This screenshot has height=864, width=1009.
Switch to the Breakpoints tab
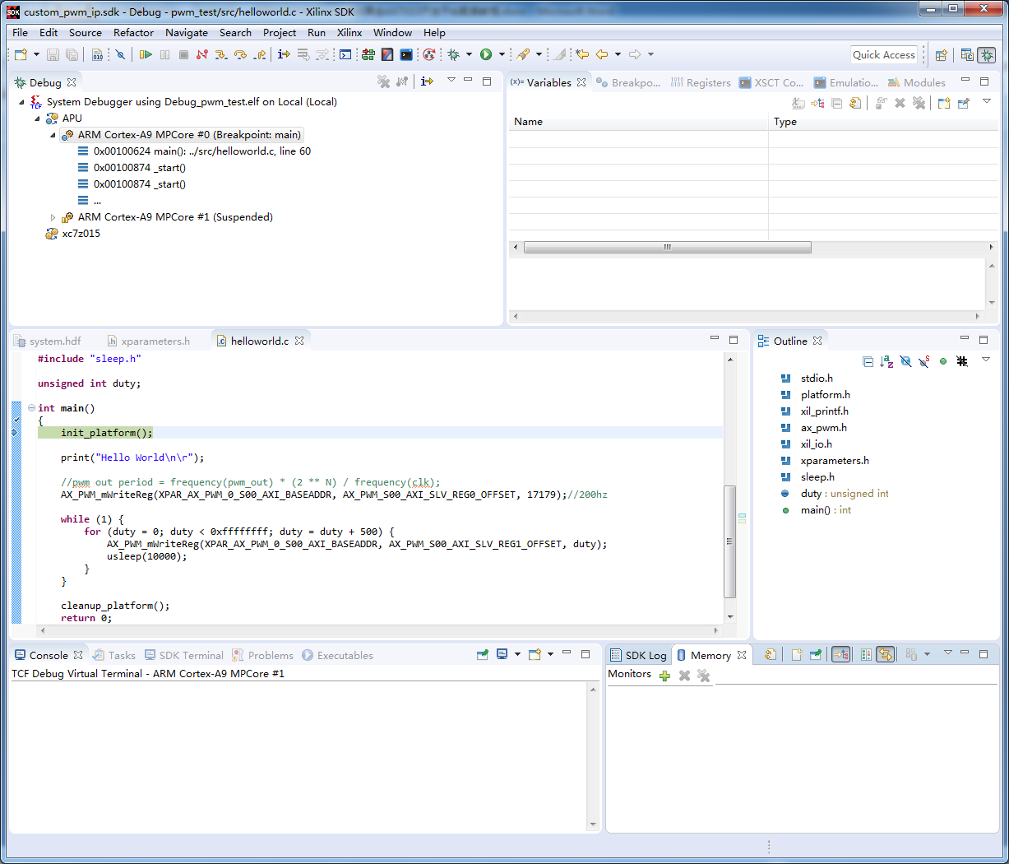(x=628, y=82)
